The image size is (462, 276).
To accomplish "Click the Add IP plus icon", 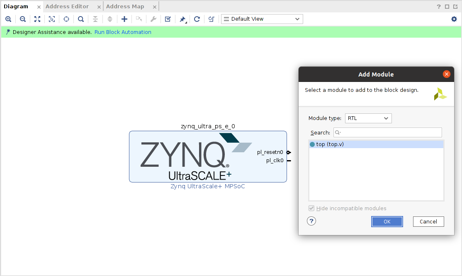I will [124, 19].
